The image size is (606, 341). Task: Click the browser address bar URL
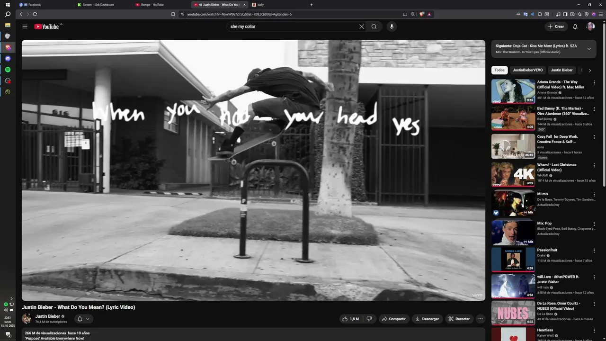[239, 14]
